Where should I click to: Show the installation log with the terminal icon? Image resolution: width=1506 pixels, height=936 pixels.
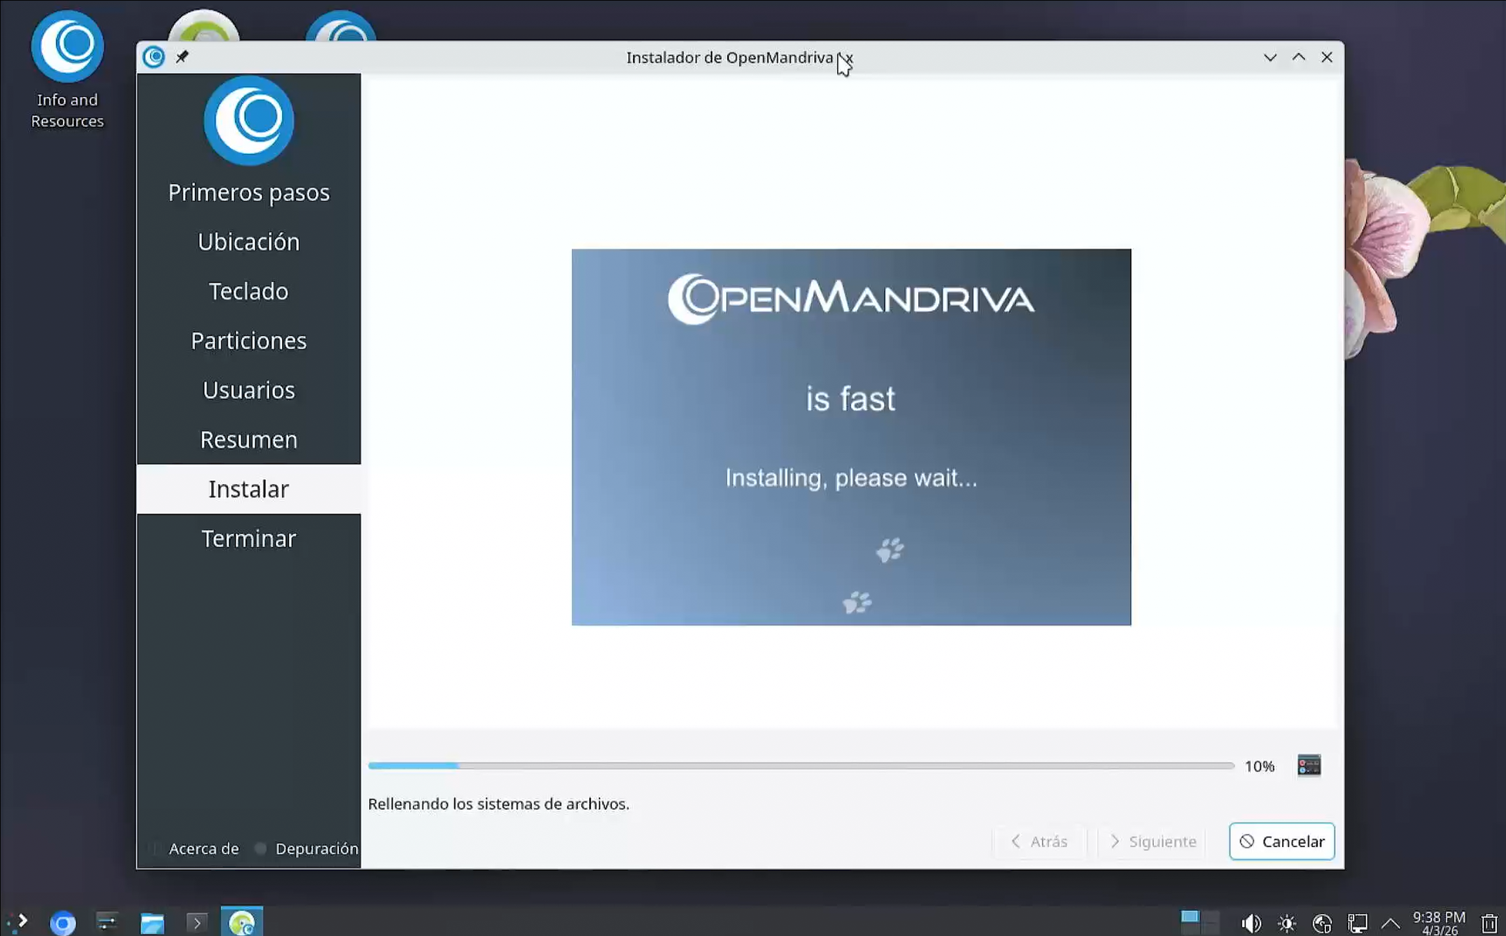coord(1308,765)
